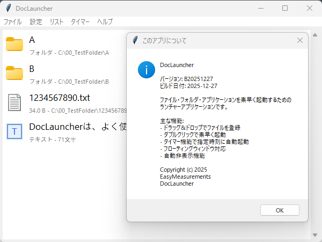Close the このアプリについて dialog
This screenshot has height=242, width=322.
pos(300,40)
